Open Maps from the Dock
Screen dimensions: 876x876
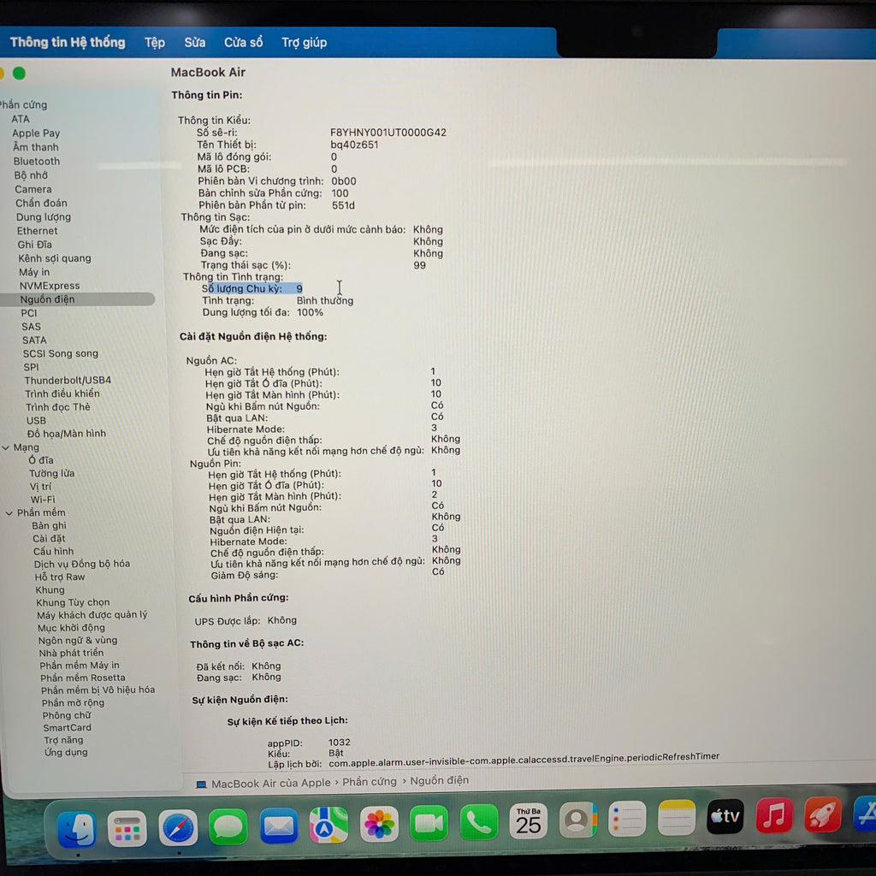(328, 825)
